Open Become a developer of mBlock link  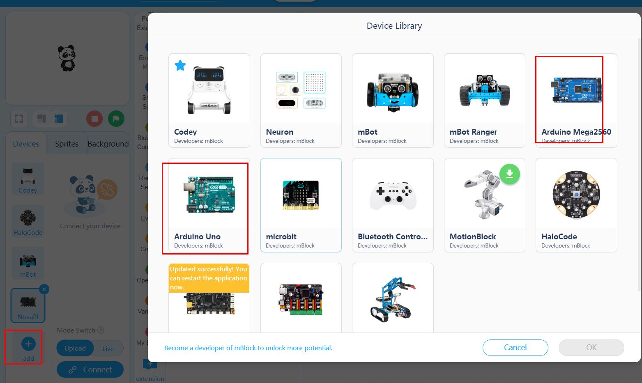click(x=248, y=348)
